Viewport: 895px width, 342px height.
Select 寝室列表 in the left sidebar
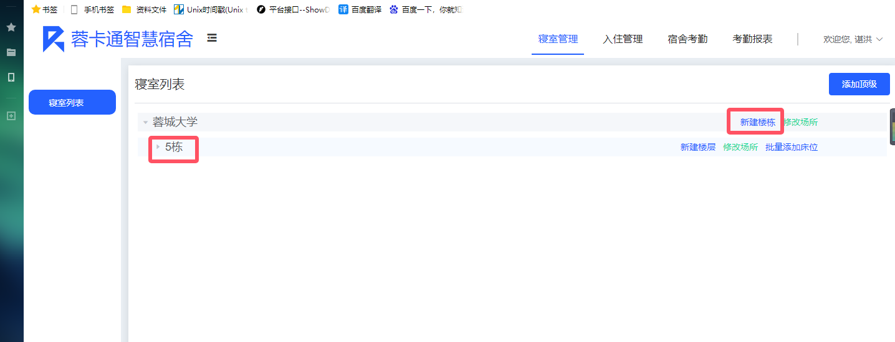click(x=72, y=103)
